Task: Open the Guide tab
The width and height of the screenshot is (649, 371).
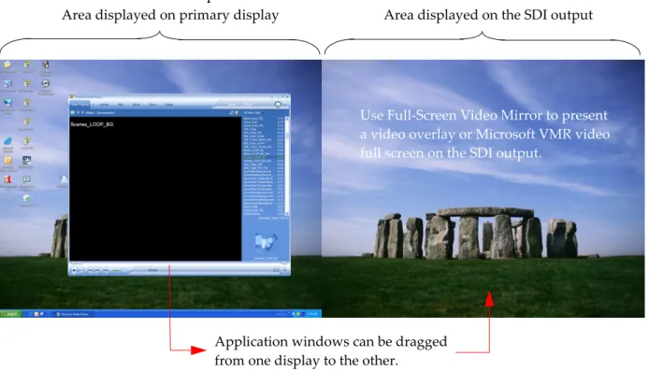Action: pyautogui.click(x=168, y=105)
